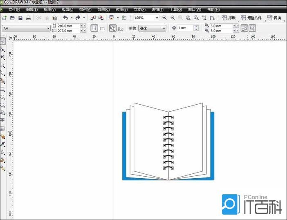Click the page width 210.0 mm field
The height and width of the screenshot is (220, 287).
[68, 26]
